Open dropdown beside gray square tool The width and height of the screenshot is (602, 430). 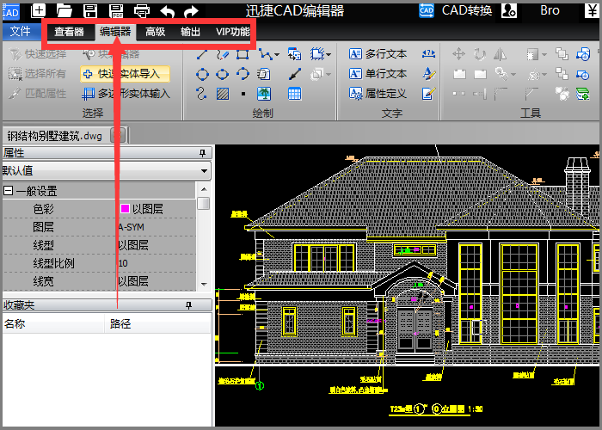(x=544, y=54)
